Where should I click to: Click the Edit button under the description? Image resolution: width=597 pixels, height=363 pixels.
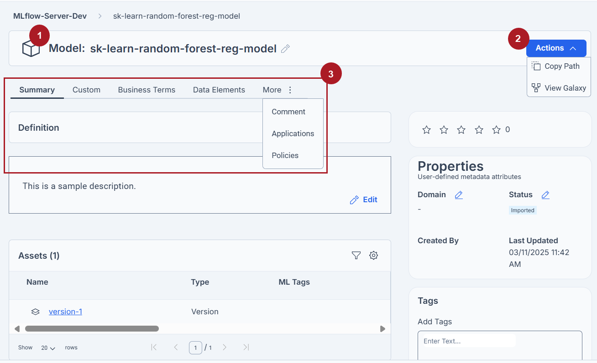tap(363, 199)
